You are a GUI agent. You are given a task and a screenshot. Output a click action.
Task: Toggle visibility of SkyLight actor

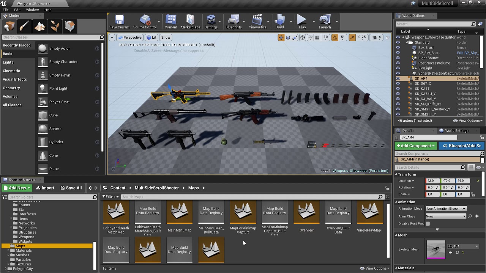coord(398,68)
